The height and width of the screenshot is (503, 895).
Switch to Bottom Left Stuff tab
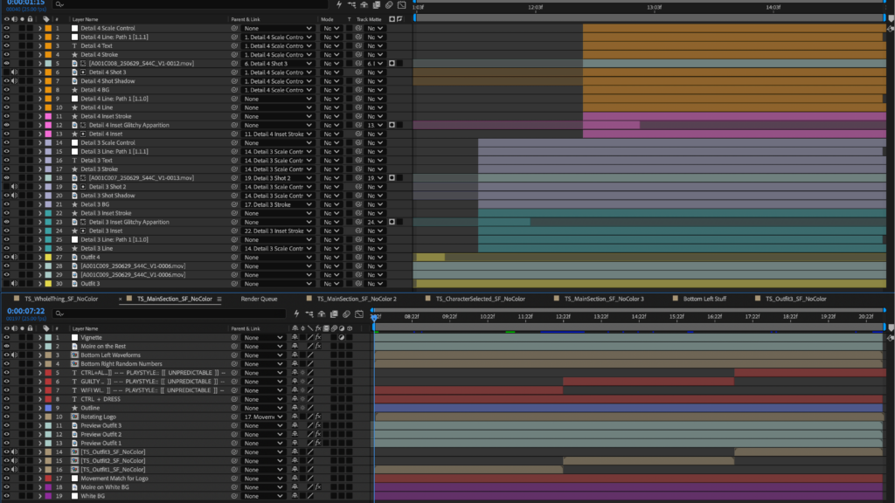pos(705,299)
